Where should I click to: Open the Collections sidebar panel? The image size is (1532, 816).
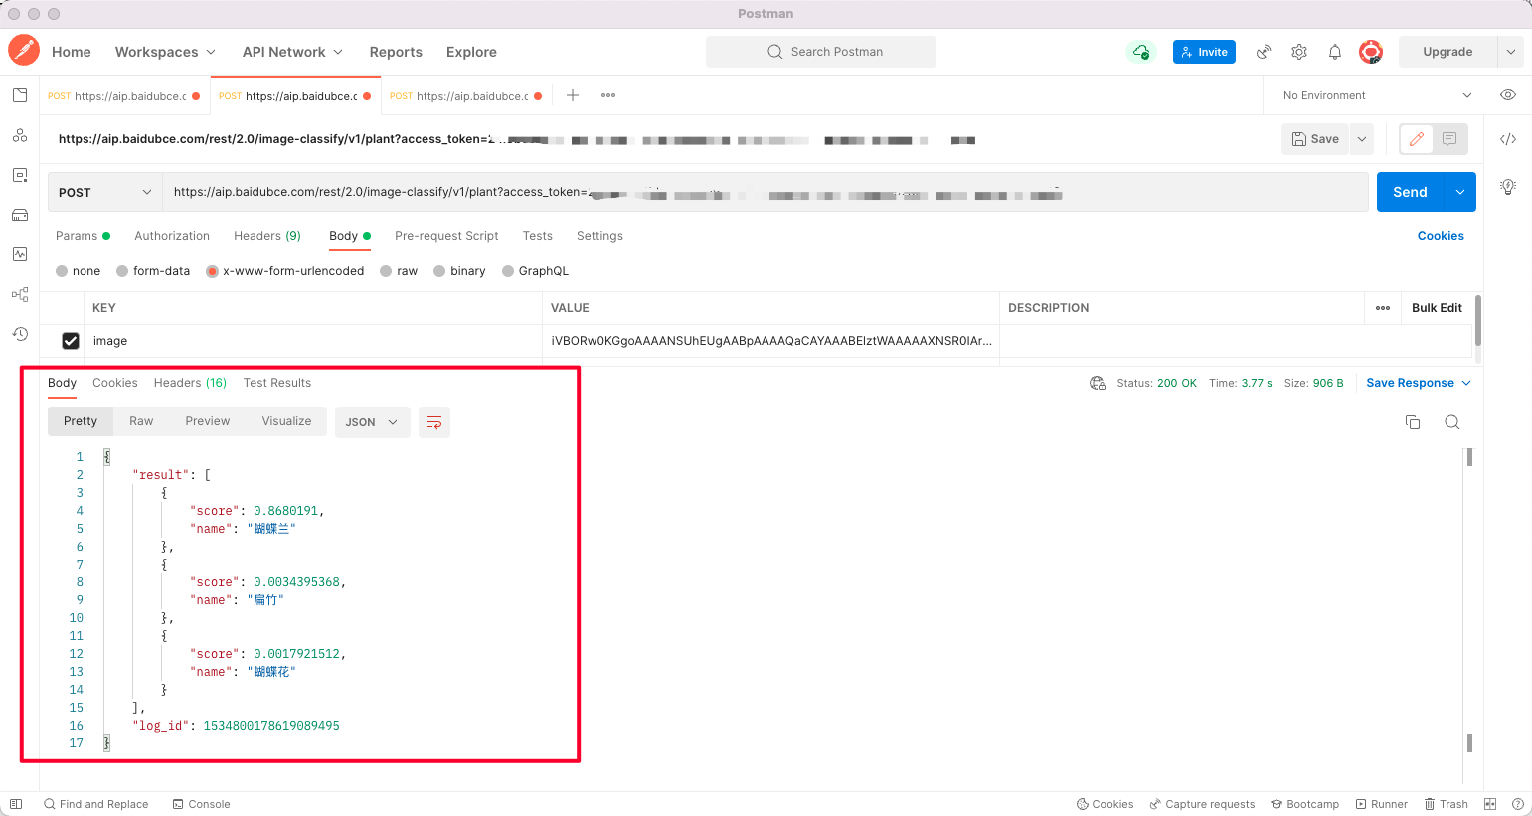[x=20, y=95]
